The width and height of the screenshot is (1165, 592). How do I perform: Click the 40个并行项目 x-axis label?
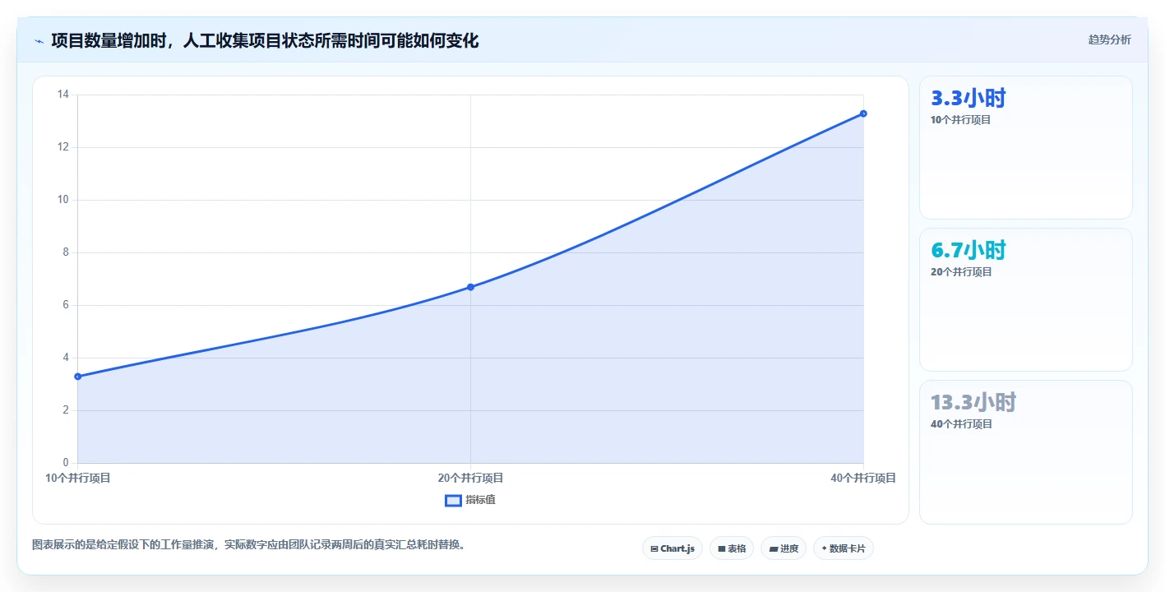click(863, 478)
